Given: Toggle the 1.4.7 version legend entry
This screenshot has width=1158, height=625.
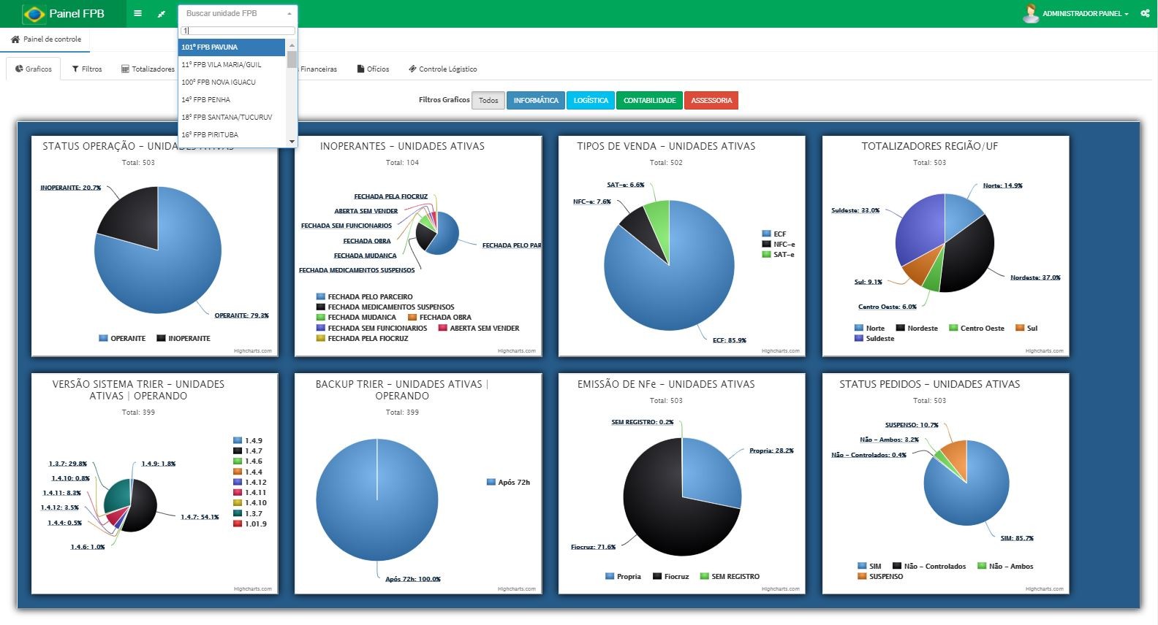Looking at the screenshot, I should 248,451.
